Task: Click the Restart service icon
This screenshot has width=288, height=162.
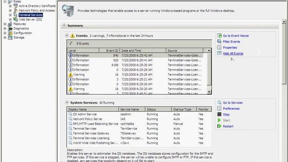Action: pyautogui.click(x=219, y=126)
